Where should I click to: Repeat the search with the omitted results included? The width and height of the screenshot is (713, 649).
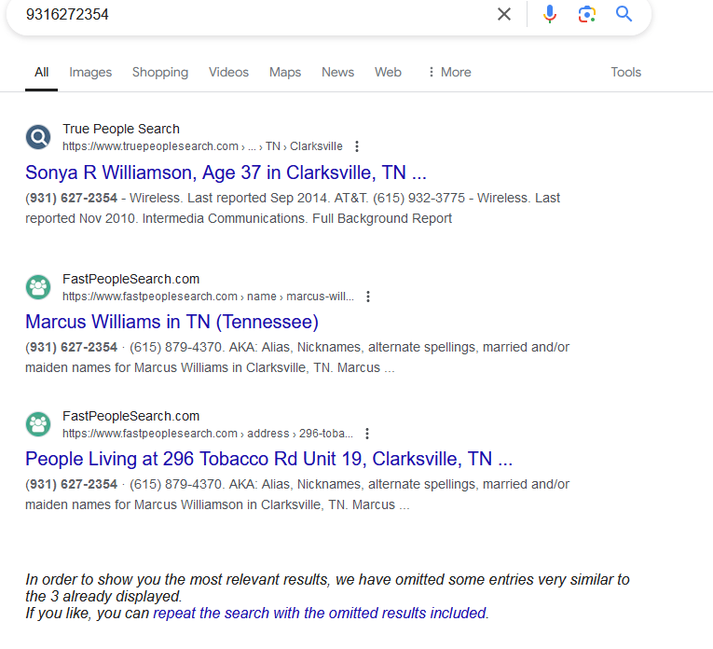320,613
